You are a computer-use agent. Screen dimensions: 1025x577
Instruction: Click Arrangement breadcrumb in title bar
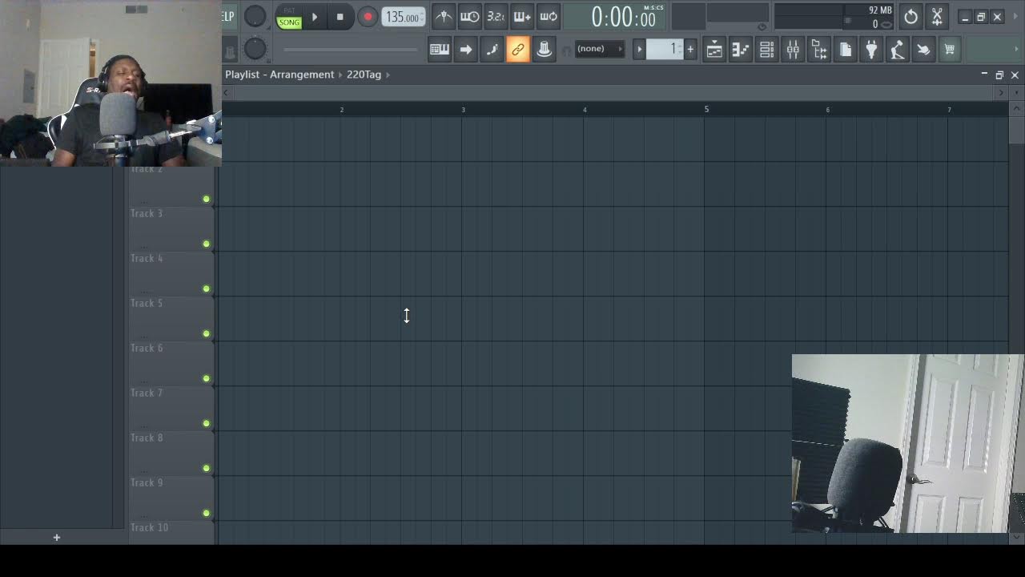coord(302,75)
